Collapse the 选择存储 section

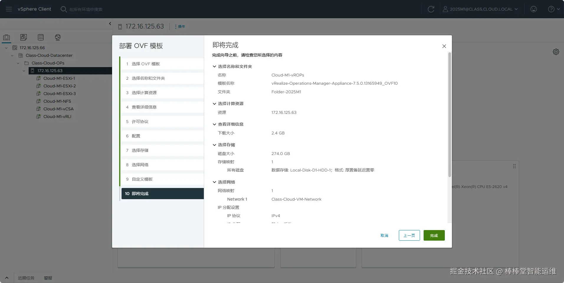pyautogui.click(x=214, y=145)
